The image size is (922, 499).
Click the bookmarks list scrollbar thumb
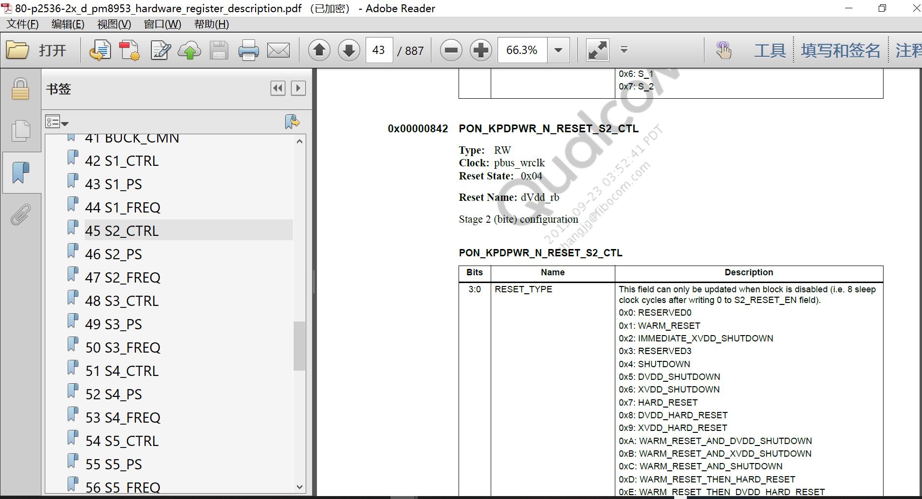[x=299, y=346]
